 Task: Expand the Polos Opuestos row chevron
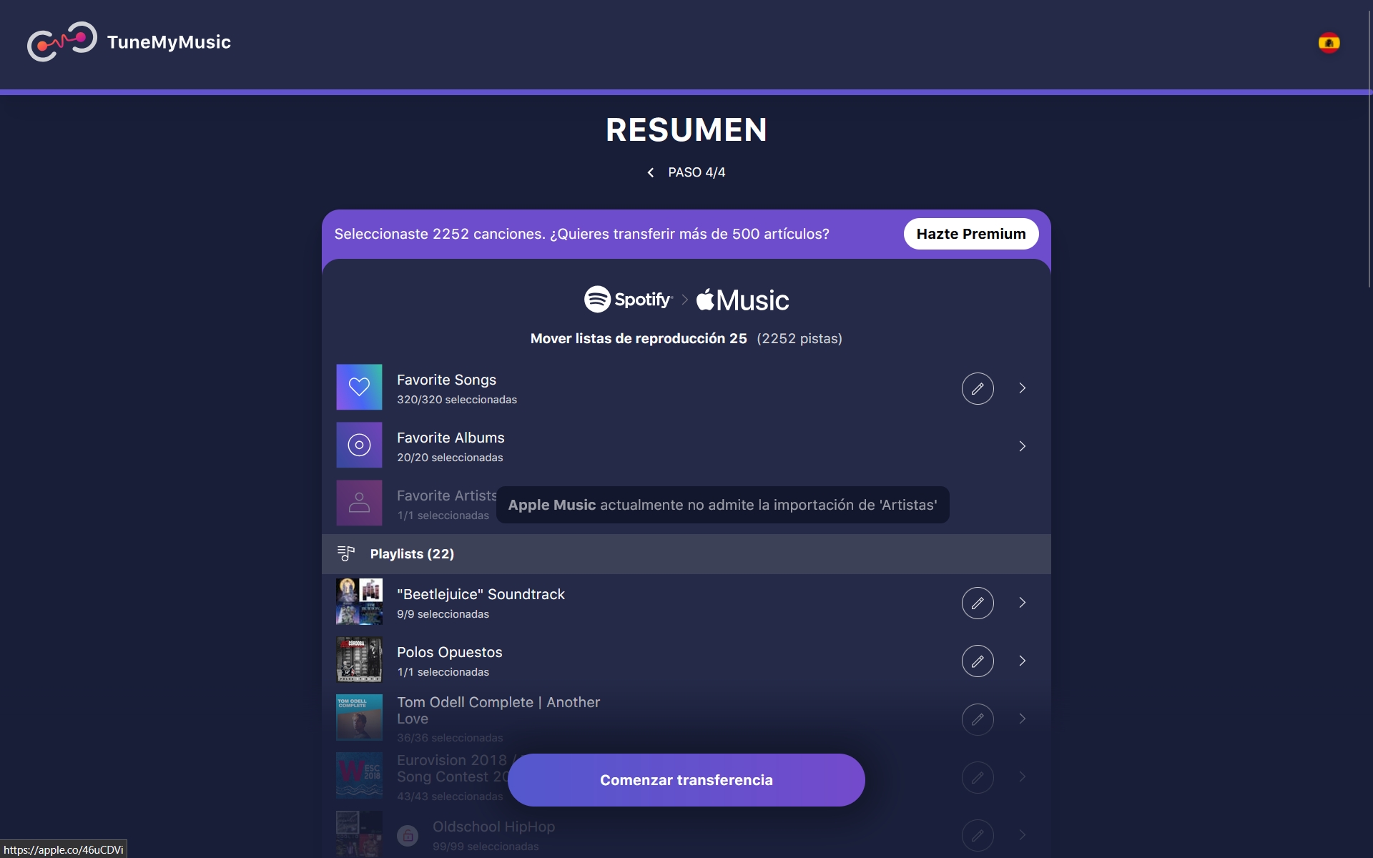point(1023,661)
